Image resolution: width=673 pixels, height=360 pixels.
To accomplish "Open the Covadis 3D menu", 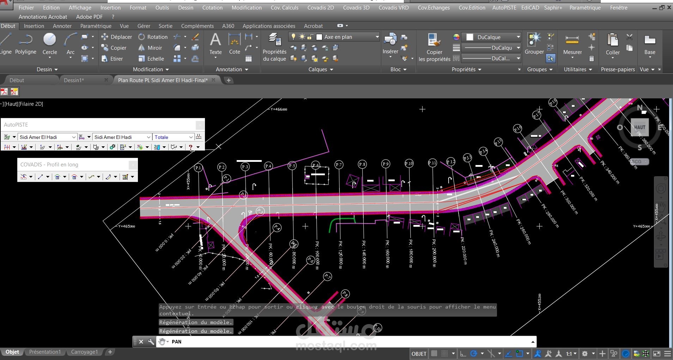I will [356, 7].
